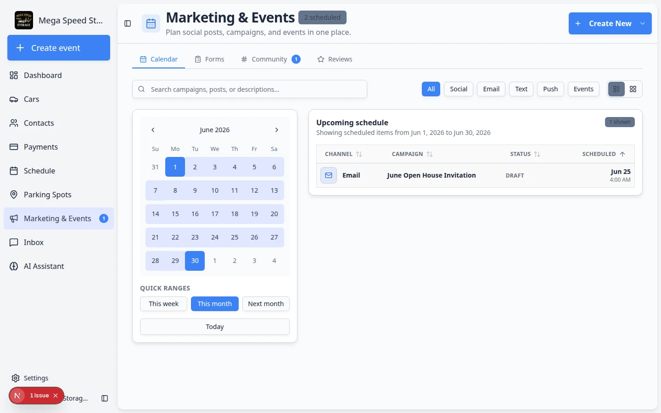
Task: Select Marketing & Events in sidebar
Action: (59, 218)
